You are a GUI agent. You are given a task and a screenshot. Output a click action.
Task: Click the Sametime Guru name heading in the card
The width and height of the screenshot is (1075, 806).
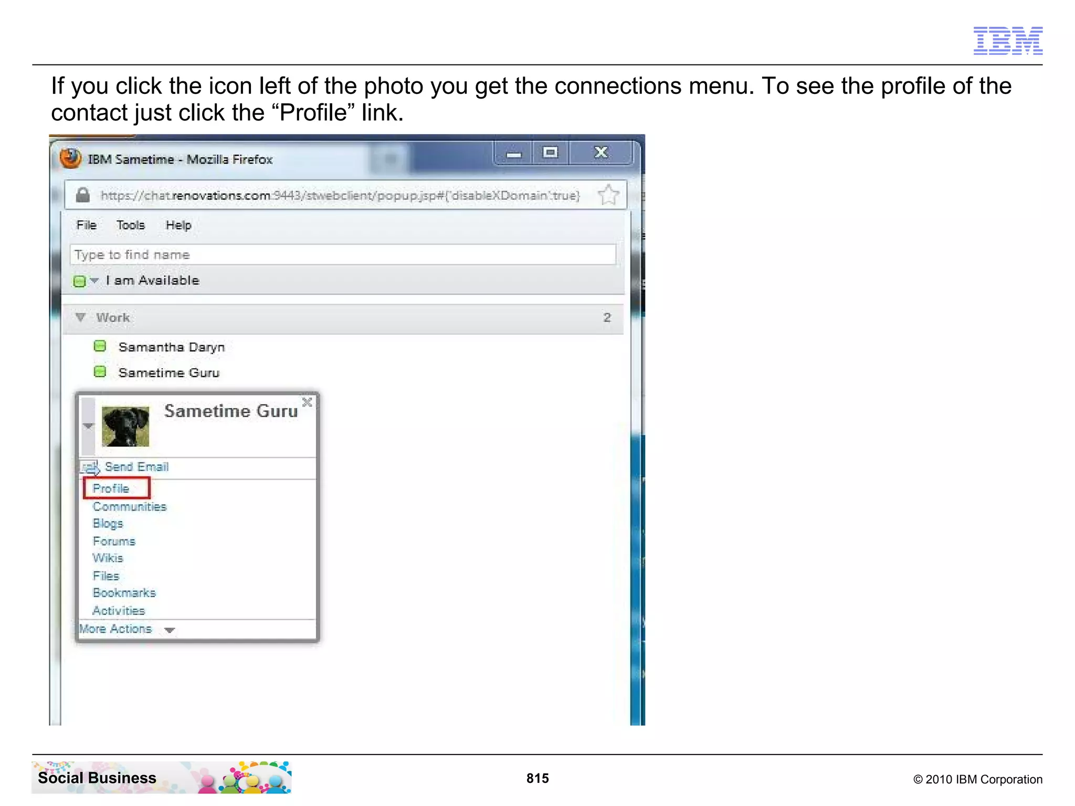pyautogui.click(x=231, y=411)
